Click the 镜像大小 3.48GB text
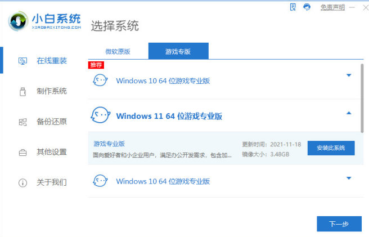Viewport: 369px width, 237px height. pos(265,154)
